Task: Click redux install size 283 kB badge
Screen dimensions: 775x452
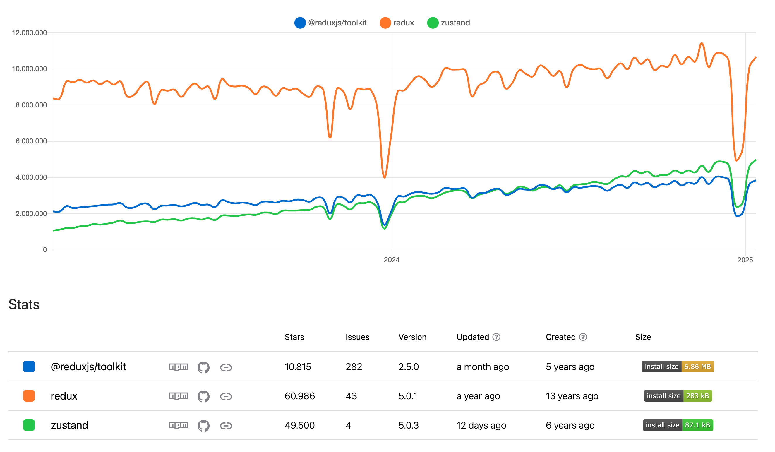Action: coord(678,396)
